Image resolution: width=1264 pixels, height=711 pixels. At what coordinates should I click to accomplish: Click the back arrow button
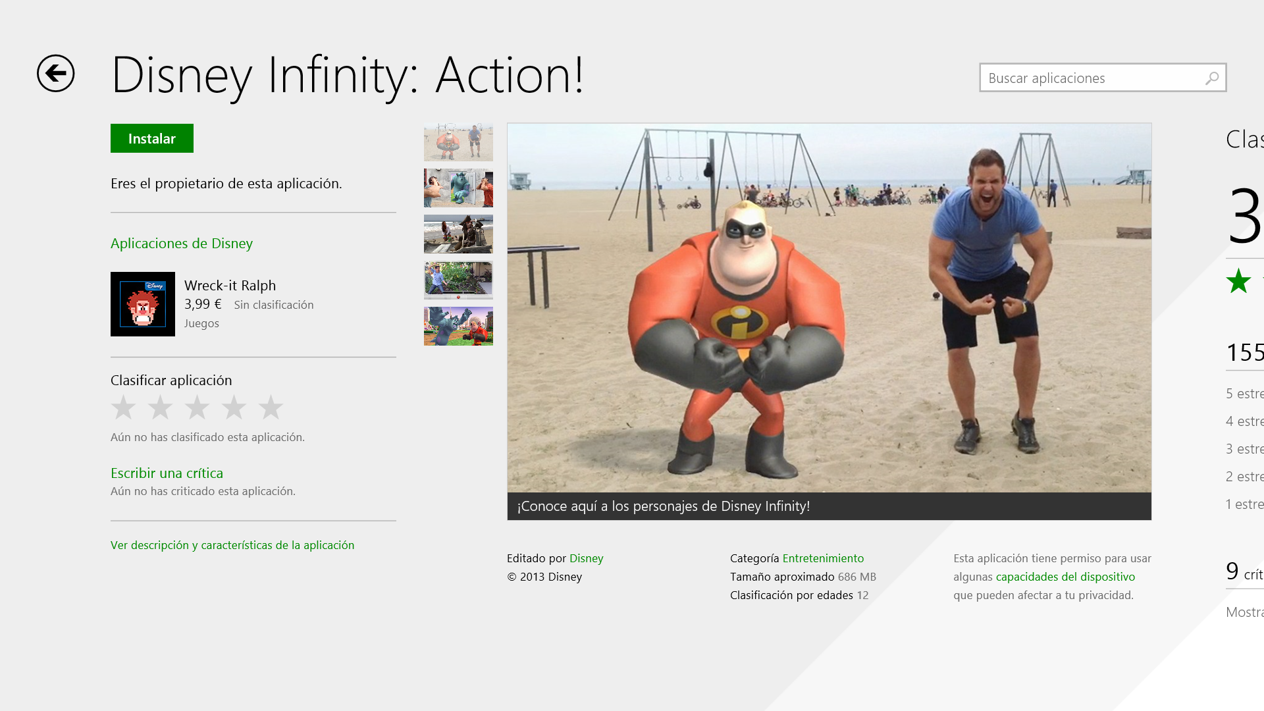tap(56, 73)
